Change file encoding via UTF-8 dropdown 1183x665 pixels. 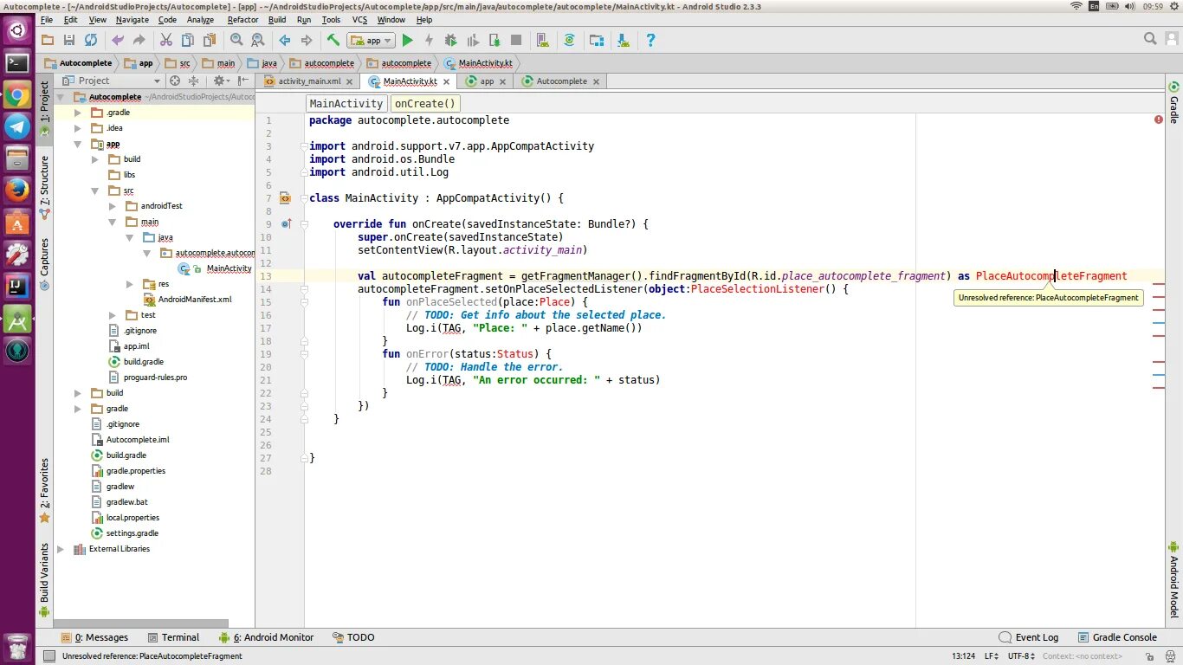tap(1022, 656)
